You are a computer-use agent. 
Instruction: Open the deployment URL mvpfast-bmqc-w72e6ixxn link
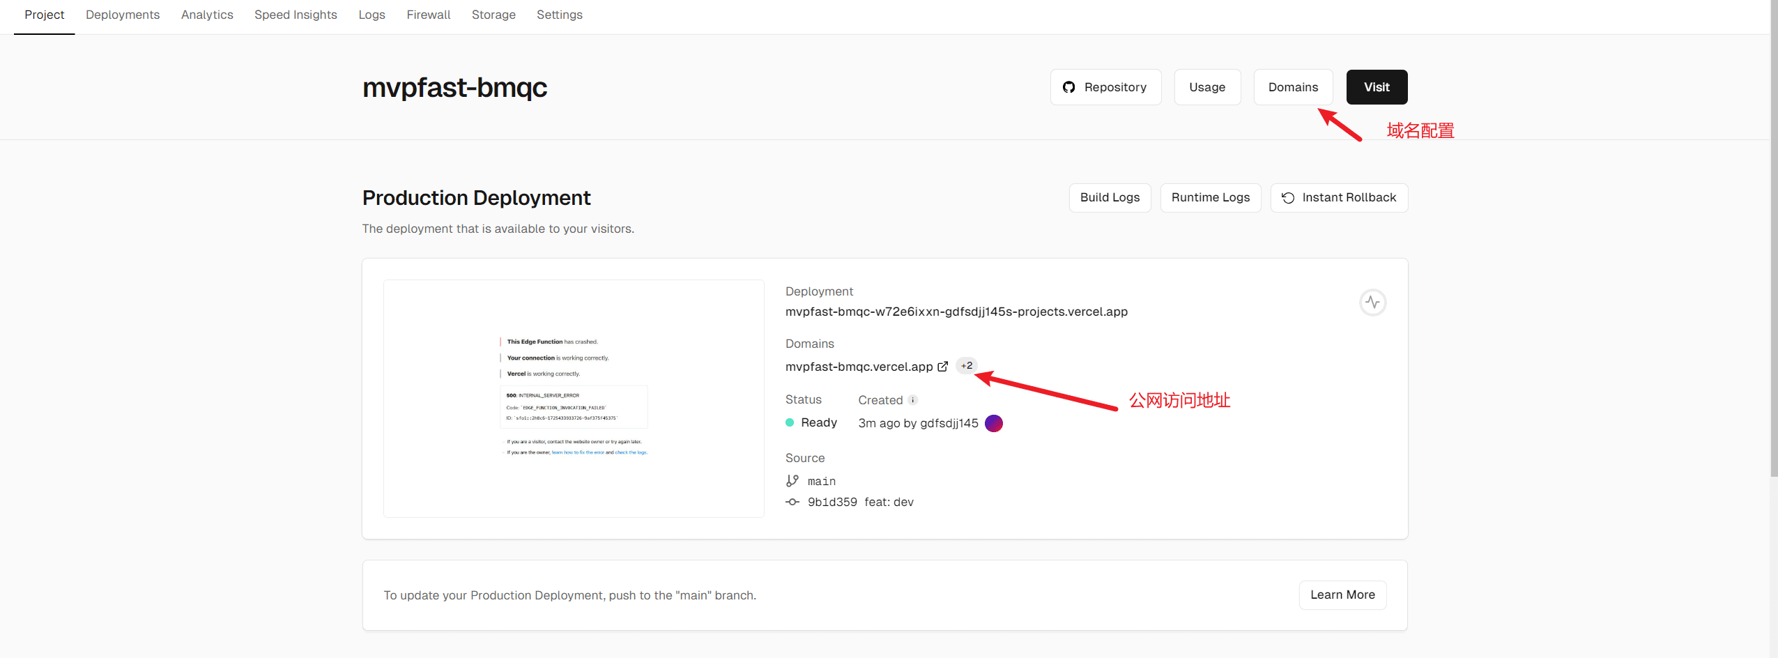tap(956, 312)
